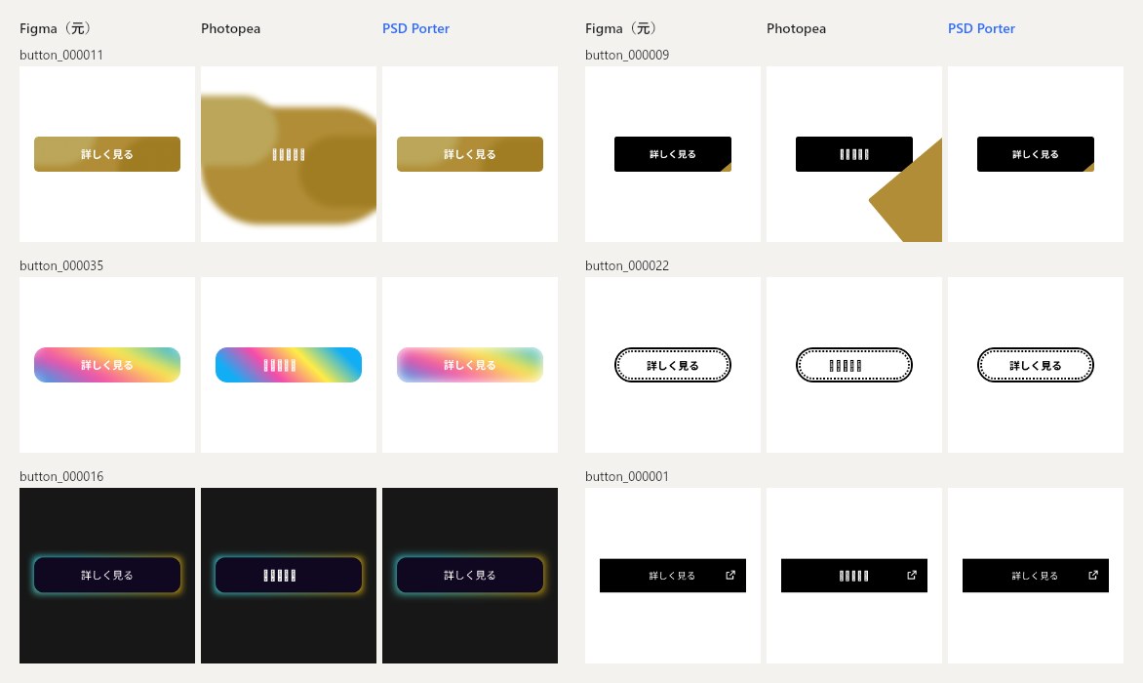Select the Figma glowing dark thumbnail button_000016
The width and height of the screenshot is (1143, 683).
107,575
